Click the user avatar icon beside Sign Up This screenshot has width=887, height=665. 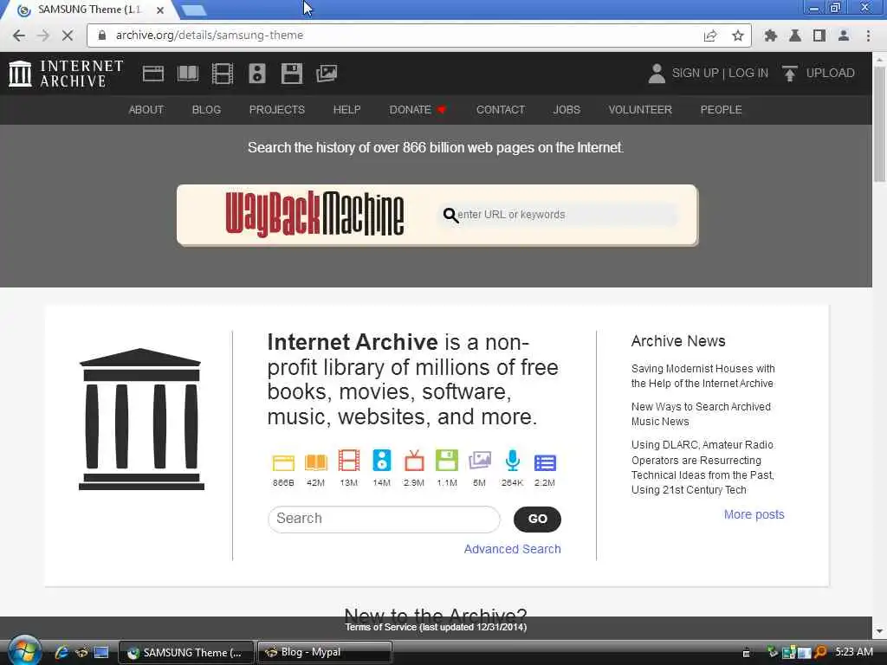tap(657, 74)
